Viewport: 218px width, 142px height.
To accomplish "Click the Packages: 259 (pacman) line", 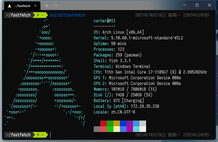I will point(117,55).
